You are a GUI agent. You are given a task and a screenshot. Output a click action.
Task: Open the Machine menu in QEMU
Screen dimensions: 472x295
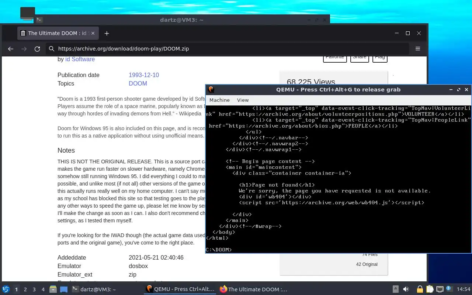(x=219, y=100)
